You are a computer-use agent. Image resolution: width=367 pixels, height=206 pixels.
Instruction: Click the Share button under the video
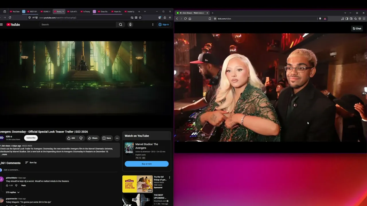(x=93, y=138)
